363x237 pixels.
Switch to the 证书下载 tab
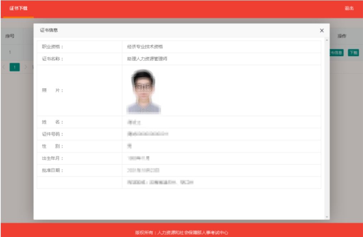click(x=18, y=8)
